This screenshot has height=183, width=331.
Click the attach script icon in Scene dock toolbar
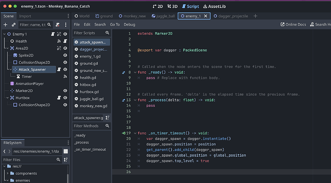click(x=58, y=24)
